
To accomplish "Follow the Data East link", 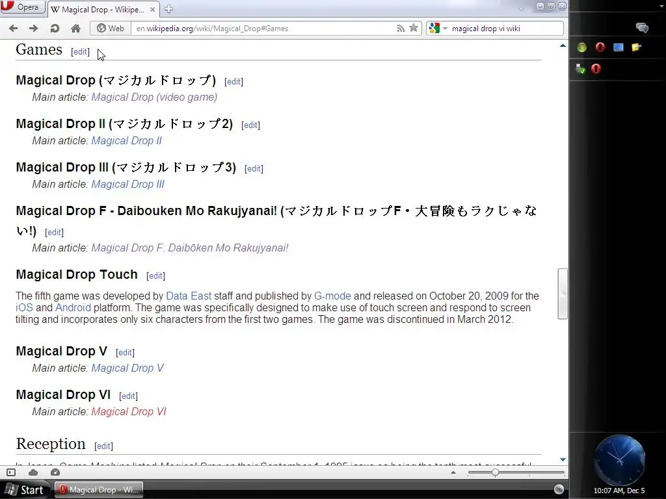I will 189,296.
